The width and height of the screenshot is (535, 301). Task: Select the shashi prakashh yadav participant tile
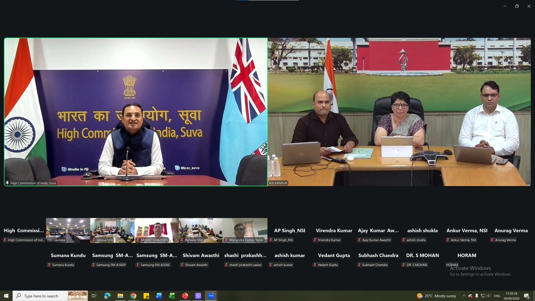click(245, 256)
